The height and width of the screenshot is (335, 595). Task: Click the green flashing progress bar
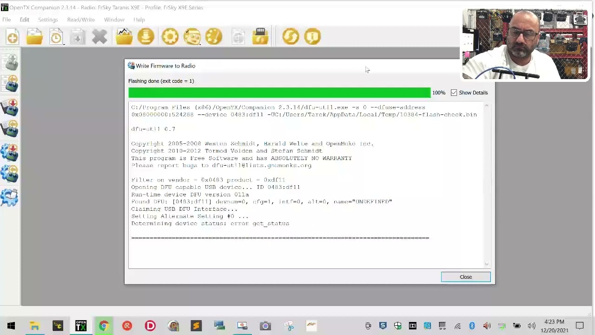(x=279, y=93)
